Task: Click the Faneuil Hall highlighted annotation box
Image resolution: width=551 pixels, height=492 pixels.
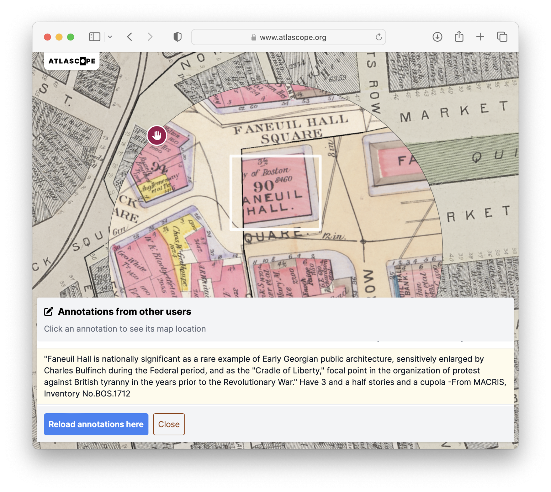Action: pos(275,193)
